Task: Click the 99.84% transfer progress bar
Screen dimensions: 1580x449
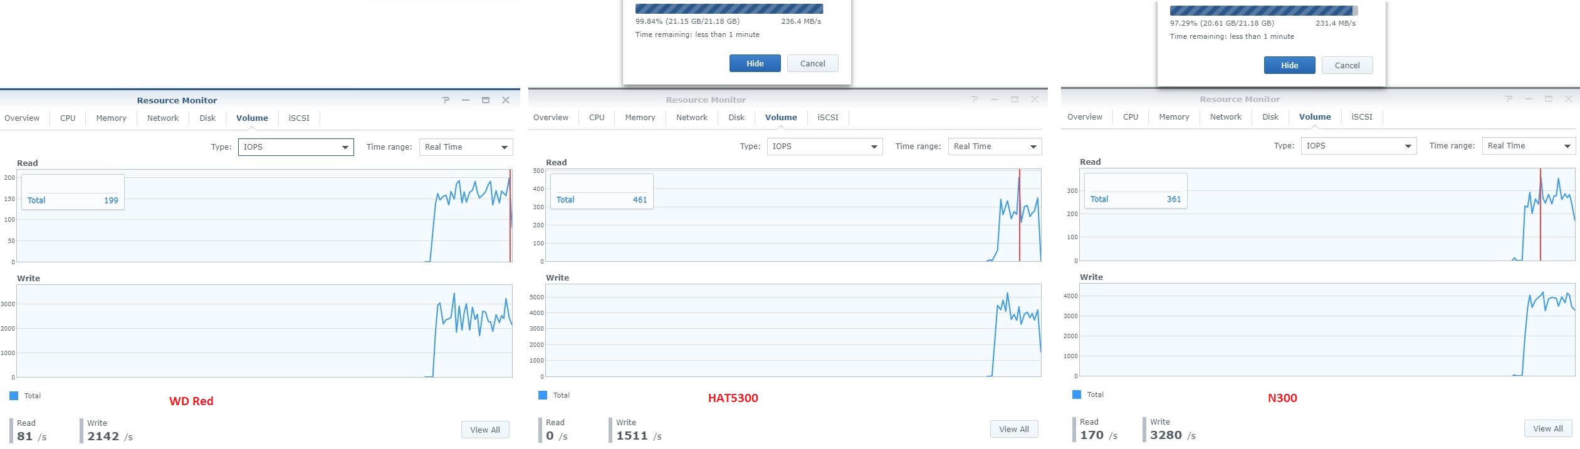Action: click(730, 9)
